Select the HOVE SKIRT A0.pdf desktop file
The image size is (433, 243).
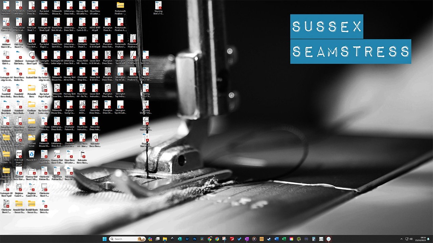pyautogui.click(x=95, y=25)
